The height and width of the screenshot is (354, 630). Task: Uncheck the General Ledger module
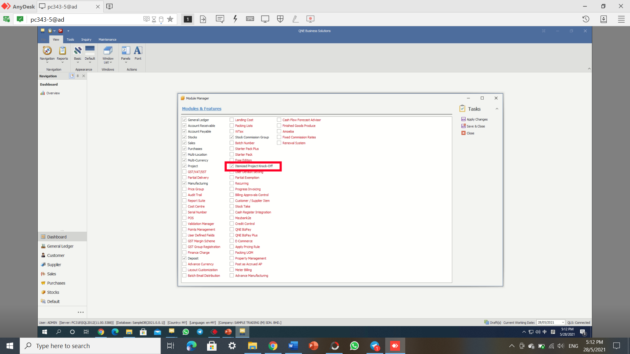[x=184, y=120]
